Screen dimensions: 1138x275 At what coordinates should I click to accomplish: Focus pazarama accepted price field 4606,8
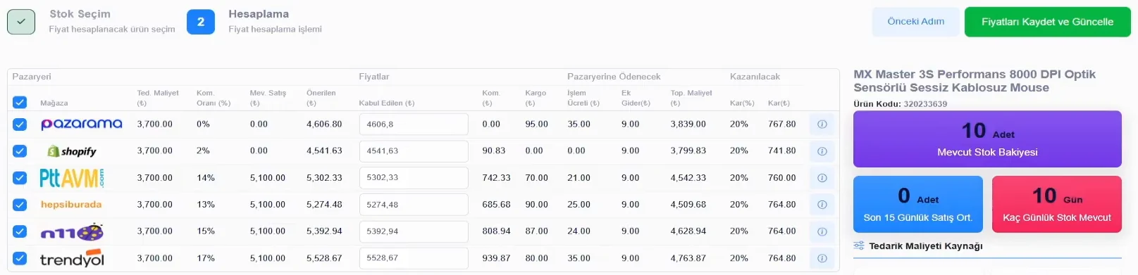pyautogui.click(x=414, y=124)
